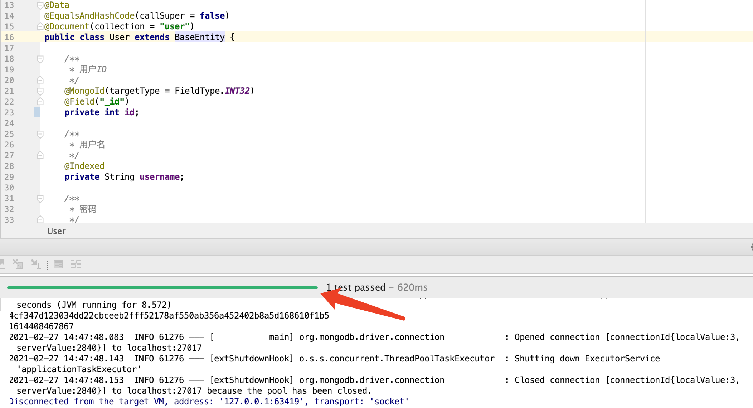Toggle the fold marker at line 31
The image size is (753, 408).
pos(40,198)
